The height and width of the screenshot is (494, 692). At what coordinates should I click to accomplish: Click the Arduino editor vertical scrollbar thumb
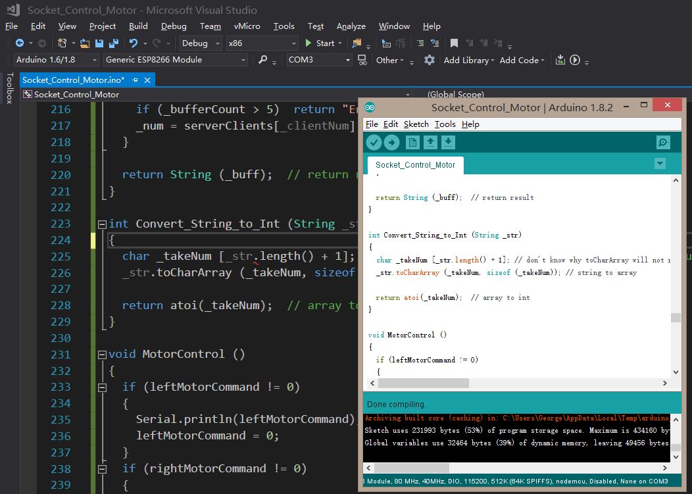click(676, 318)
